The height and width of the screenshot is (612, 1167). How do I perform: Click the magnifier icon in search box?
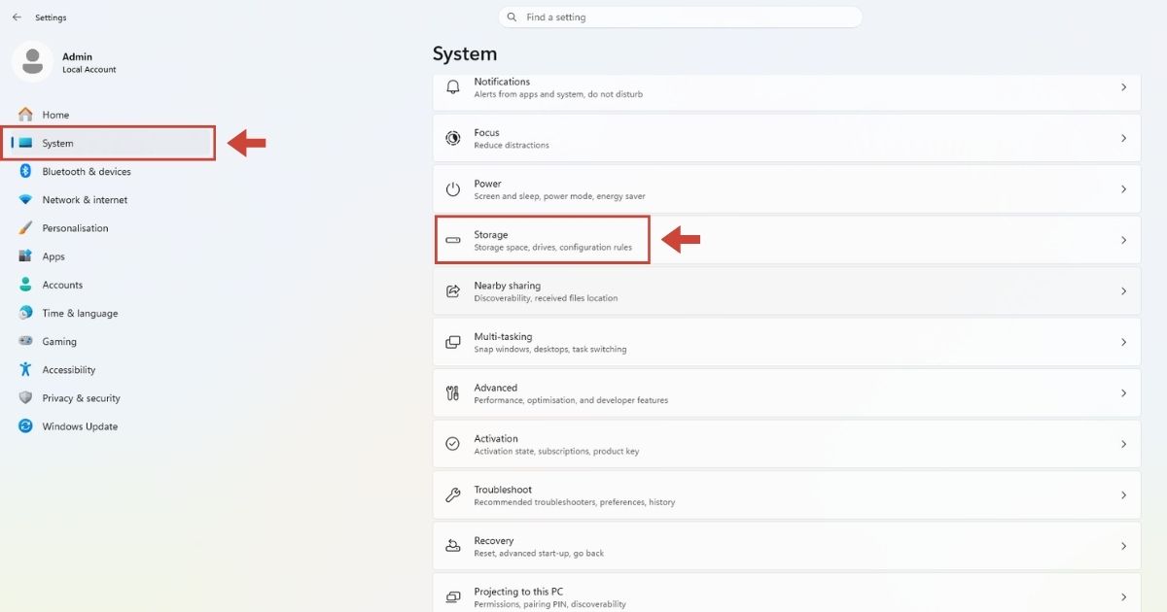(513, 17)
